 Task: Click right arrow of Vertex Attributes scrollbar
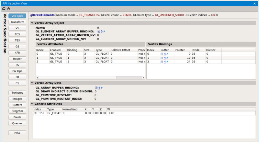pyautogui.click(x=143, y=78)
